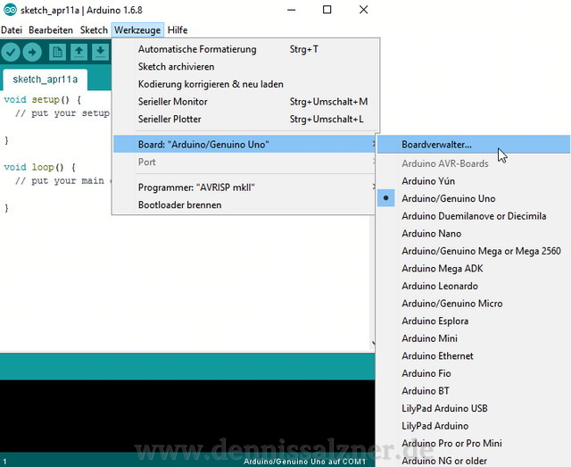
Task: Click the Save sketch down-arrow icon
Action: (x=100, y=52)
